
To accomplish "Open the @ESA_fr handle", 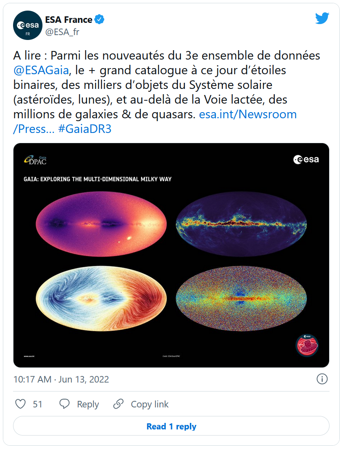I will tap(62, 32).
